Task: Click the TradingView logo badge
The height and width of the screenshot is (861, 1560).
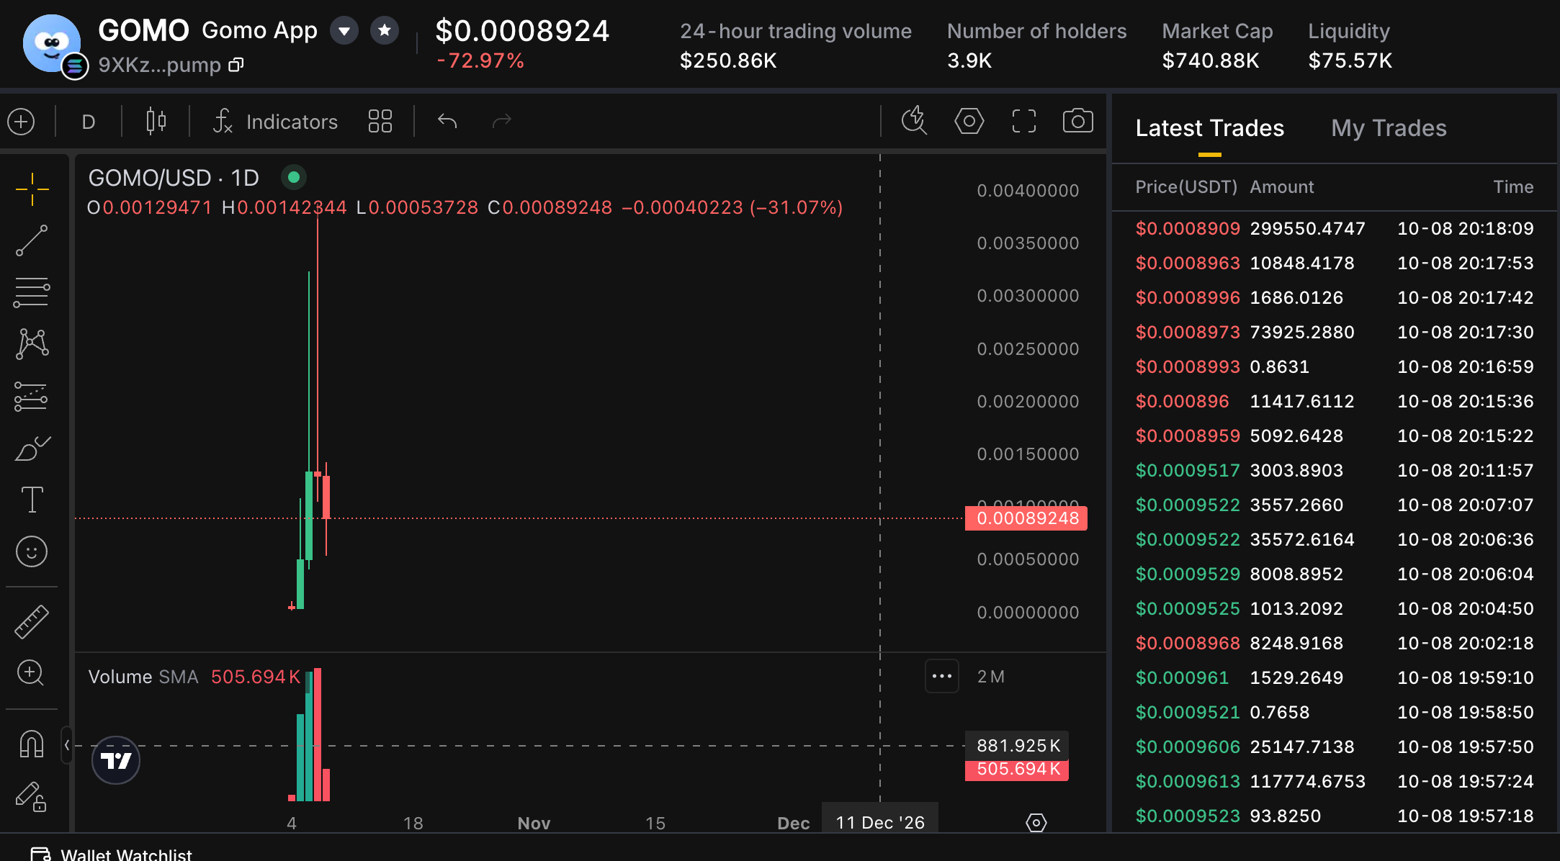Action: pos(116,760)
